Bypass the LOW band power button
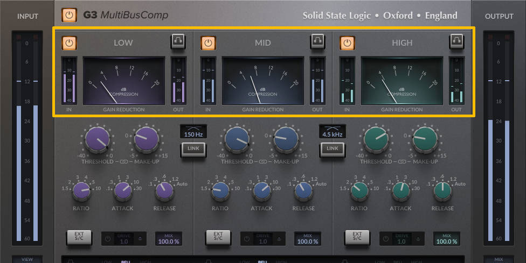 click(x=69, y=42)
